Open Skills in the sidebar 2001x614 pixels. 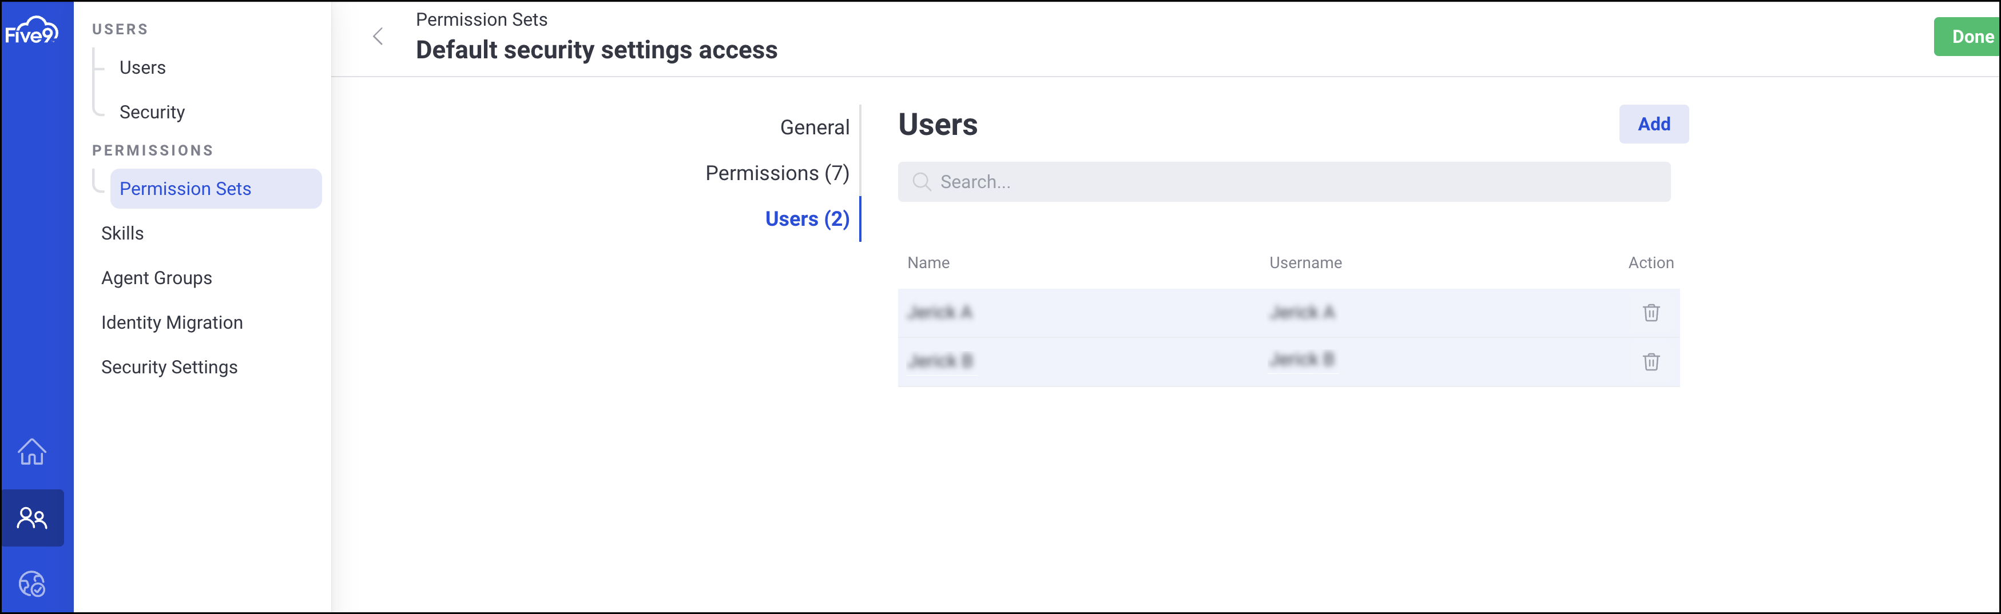click(123, 233)
